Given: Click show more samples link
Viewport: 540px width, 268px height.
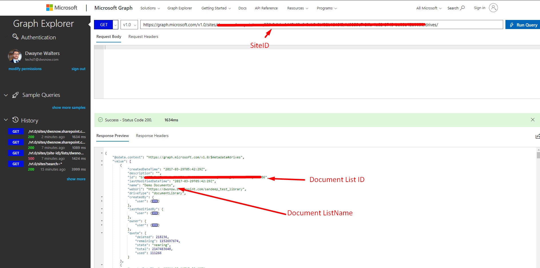Looking at the screenshot, I should 69,107.
